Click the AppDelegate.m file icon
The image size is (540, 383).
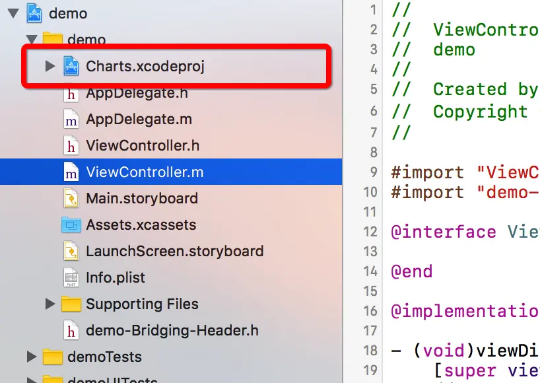click(71, 119)
